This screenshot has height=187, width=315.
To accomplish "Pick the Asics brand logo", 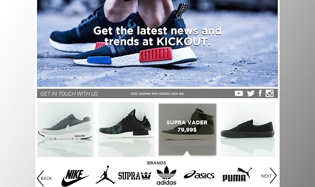I will point(199,175).
